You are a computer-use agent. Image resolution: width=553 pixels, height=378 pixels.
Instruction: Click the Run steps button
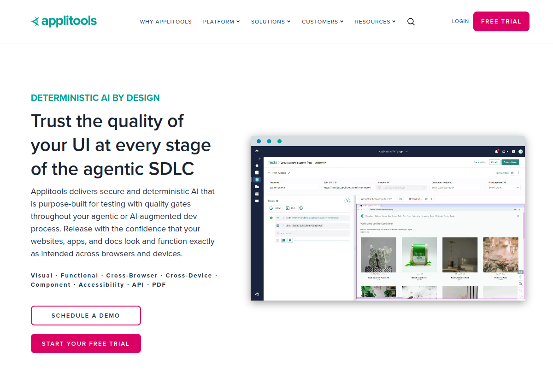coord(290,208)
